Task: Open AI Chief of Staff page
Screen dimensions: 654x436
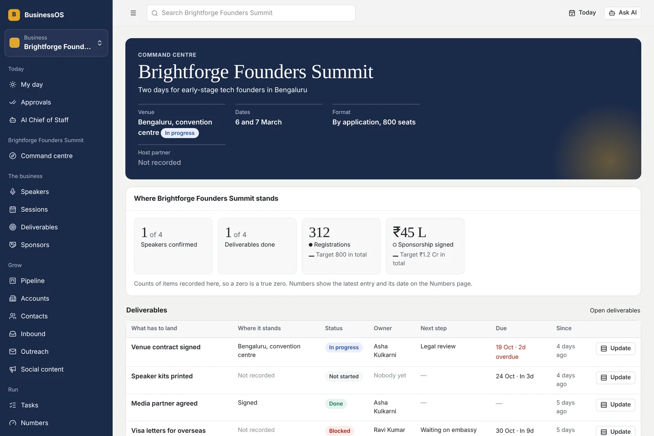Action: 56,120
